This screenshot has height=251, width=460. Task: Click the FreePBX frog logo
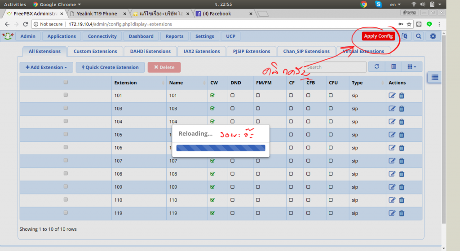8,36
